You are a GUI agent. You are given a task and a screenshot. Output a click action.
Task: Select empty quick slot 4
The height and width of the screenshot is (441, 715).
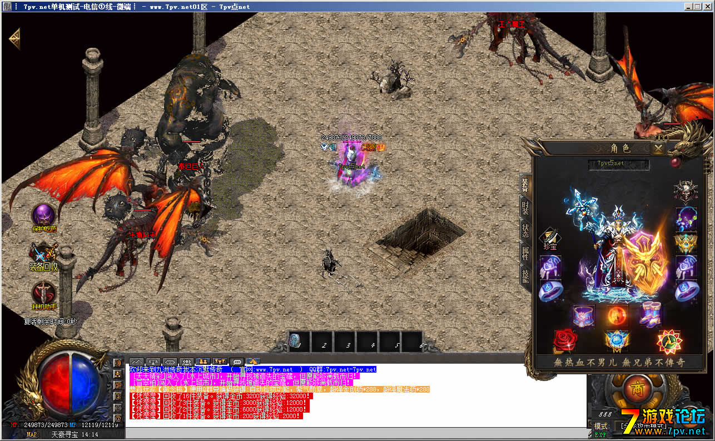point(367,341)
